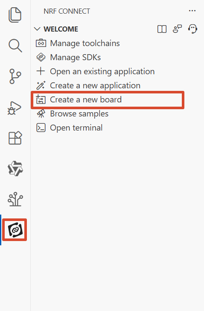The height and width of the screenshot is (311, 204).
Task: Click Browse samples
Action: (x=79, y=113)
